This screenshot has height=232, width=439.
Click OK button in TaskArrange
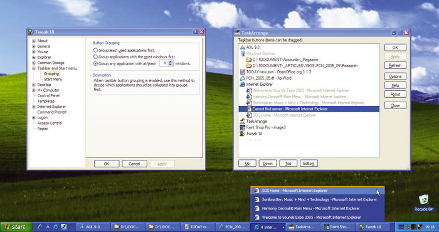[395, 48]
